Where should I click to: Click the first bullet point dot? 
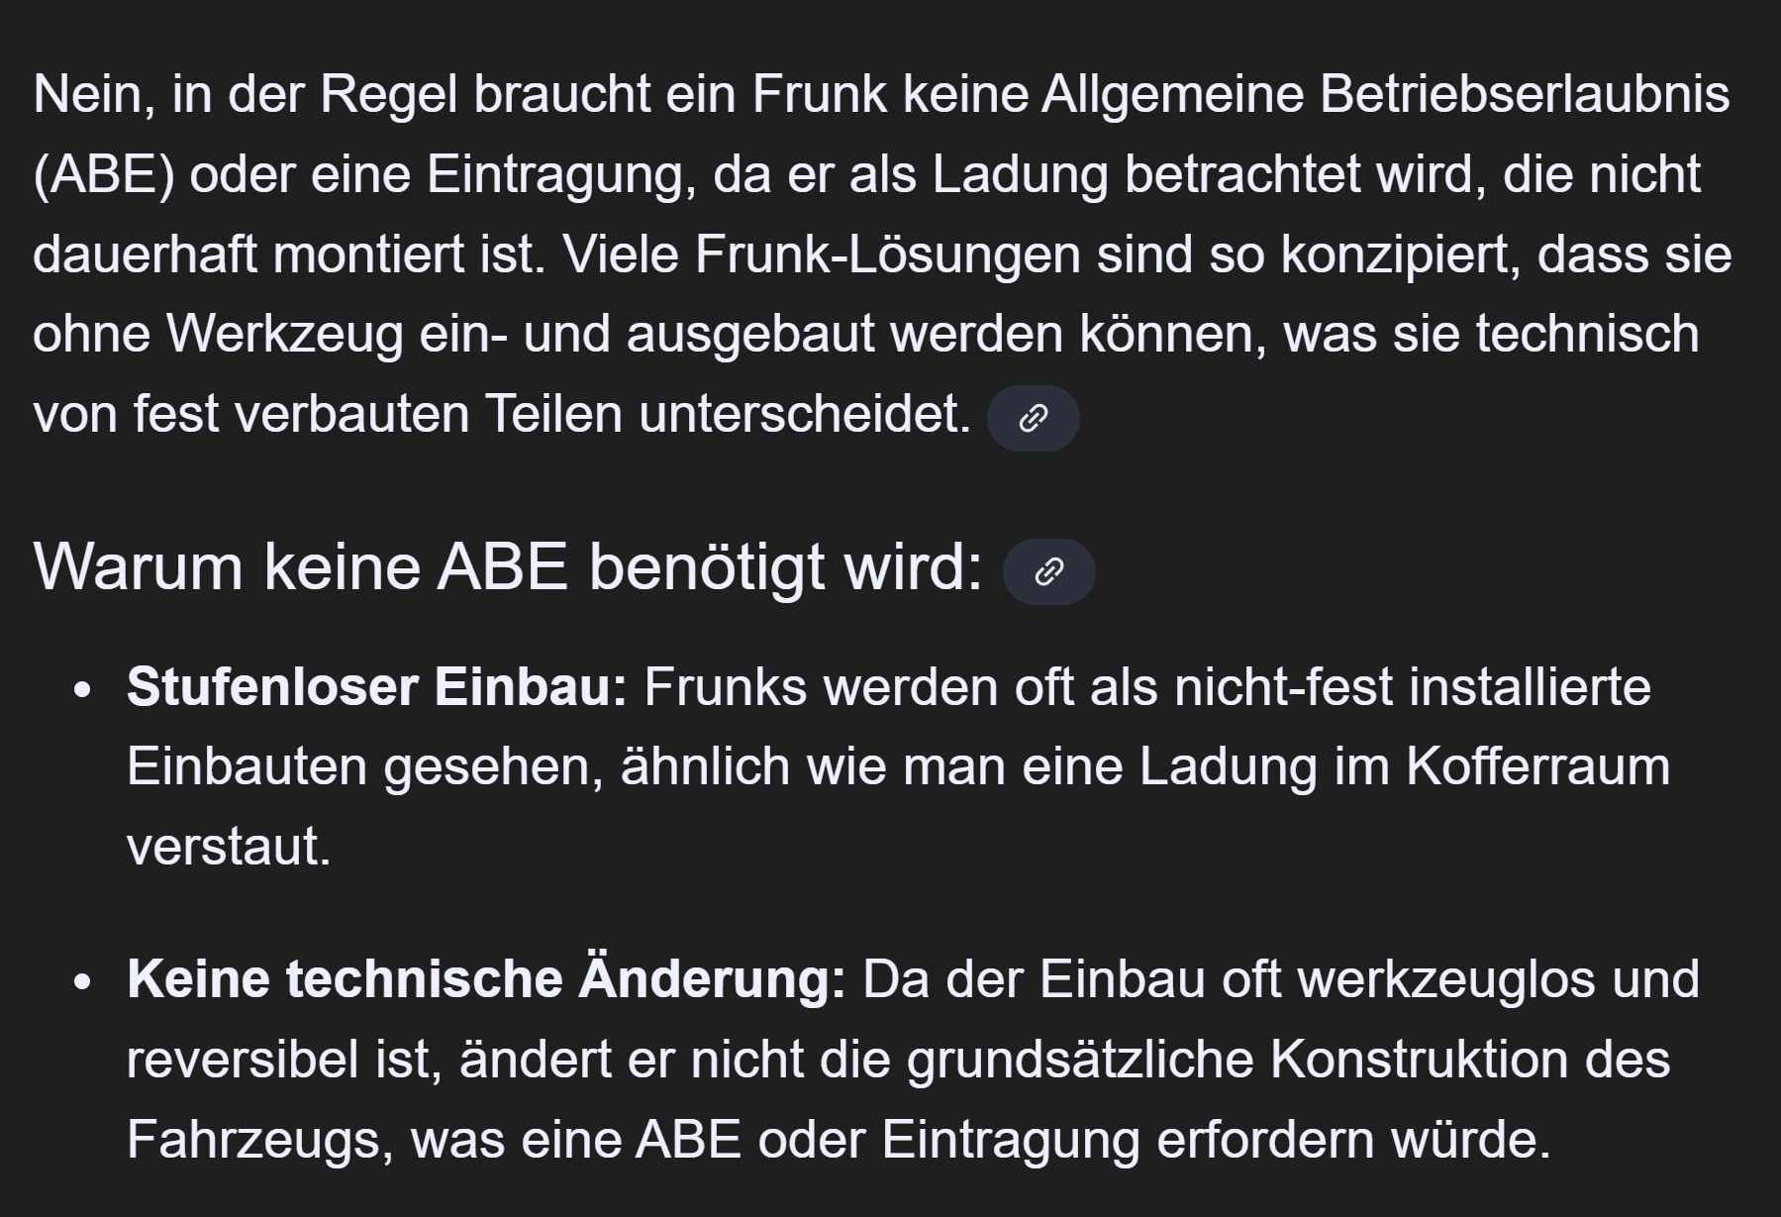[x=83, y=689]
